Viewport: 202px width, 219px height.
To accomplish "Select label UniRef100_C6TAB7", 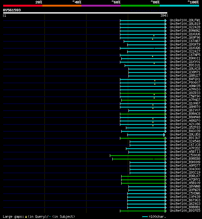I will [x=185, y=41].
